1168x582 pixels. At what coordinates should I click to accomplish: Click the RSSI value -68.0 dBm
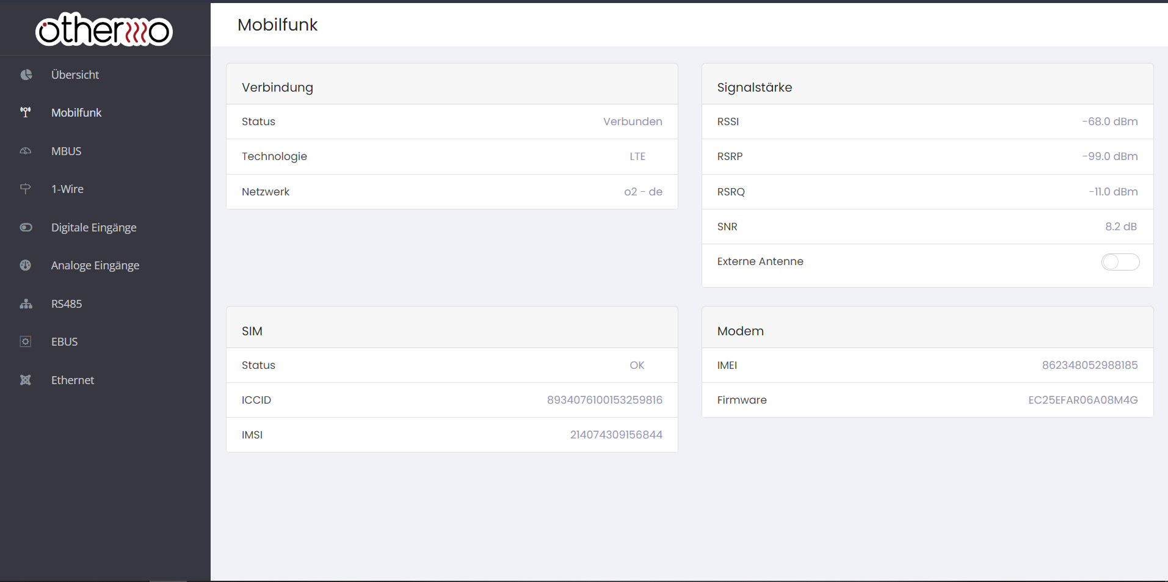tap(1109, 122)
